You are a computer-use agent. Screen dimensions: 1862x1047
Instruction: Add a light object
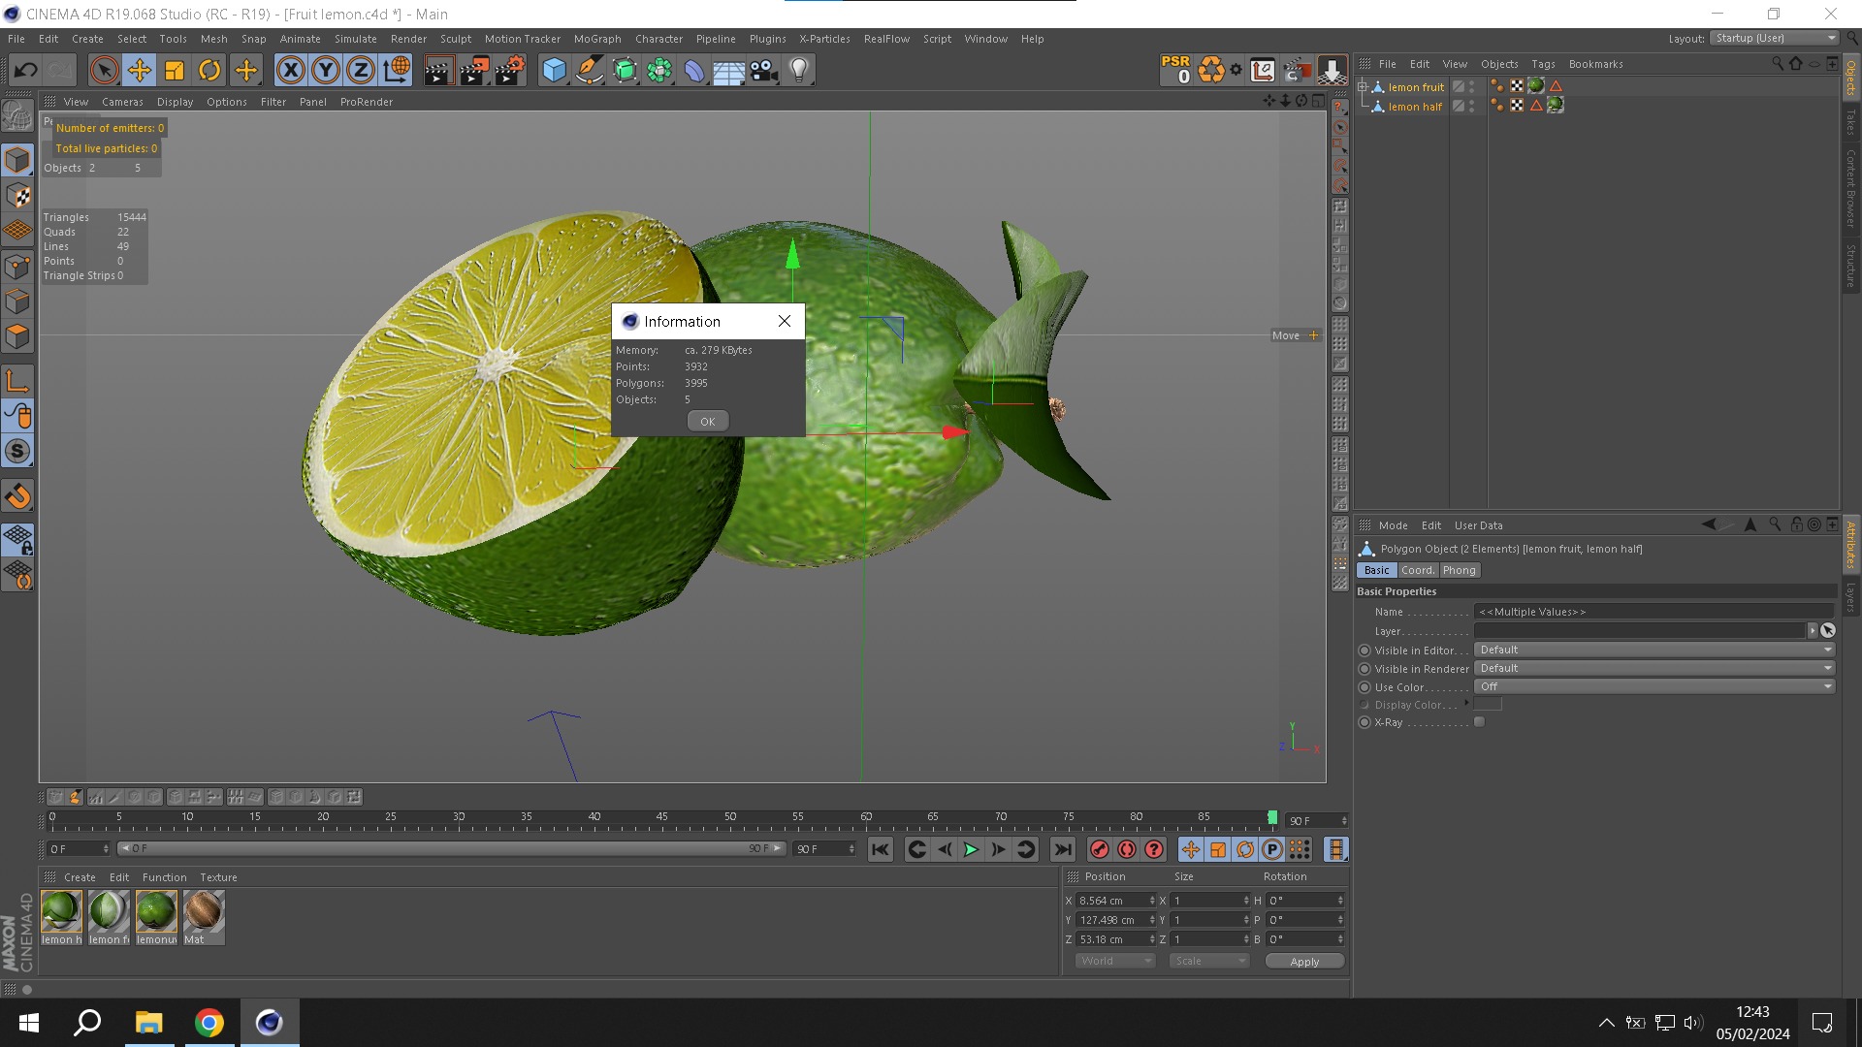[x=799, y=70]
